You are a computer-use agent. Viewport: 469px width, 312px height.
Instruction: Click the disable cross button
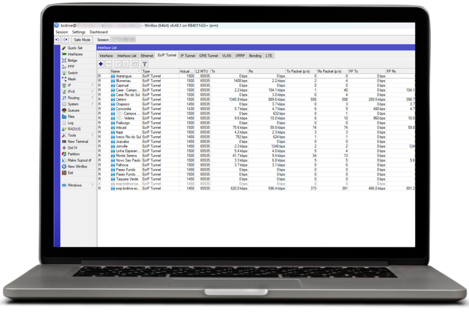click(125, 64)
